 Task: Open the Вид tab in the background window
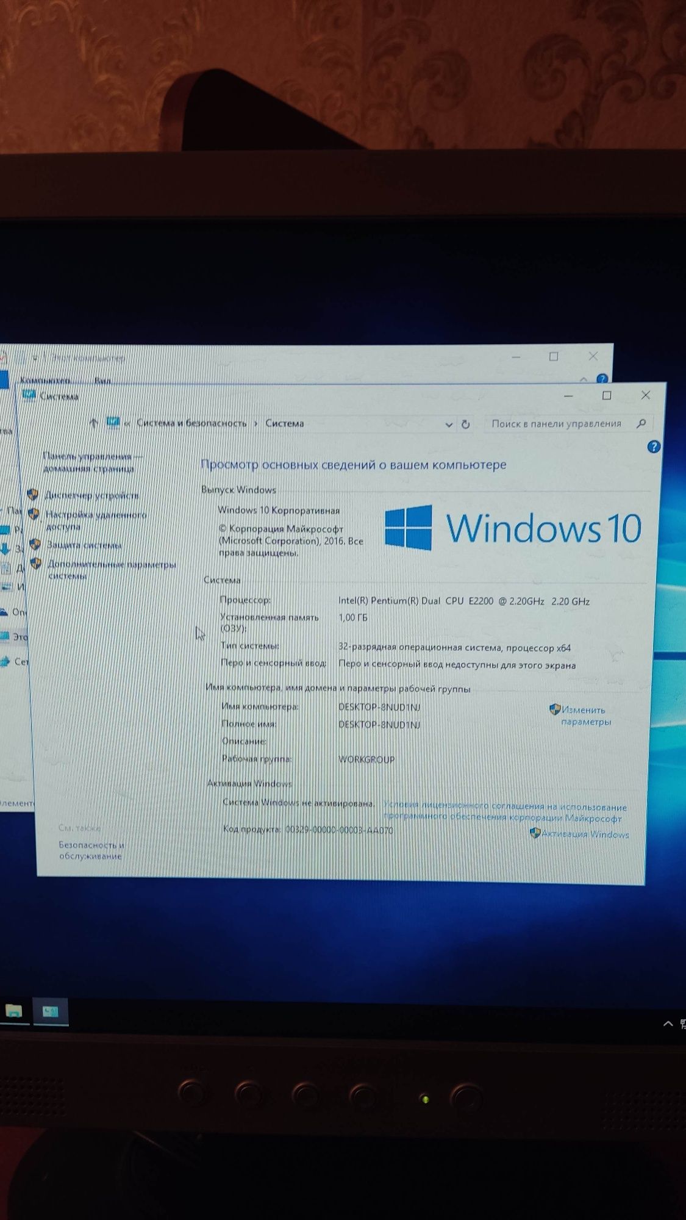102,380
